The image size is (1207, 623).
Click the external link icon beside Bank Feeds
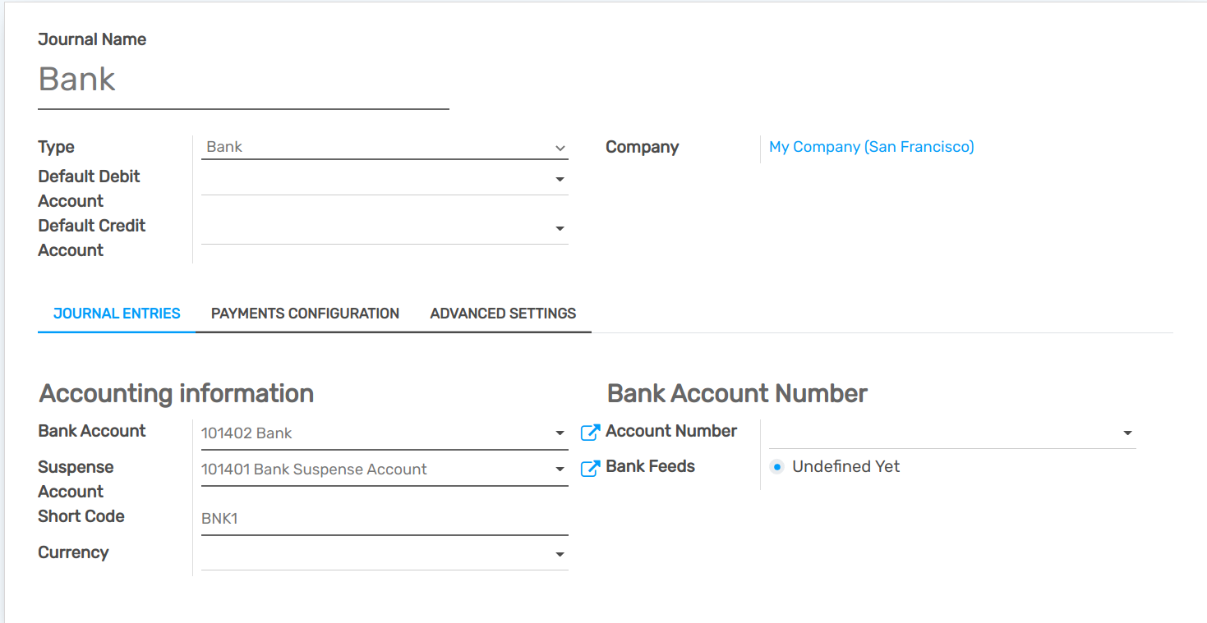(x=589, y=466)
